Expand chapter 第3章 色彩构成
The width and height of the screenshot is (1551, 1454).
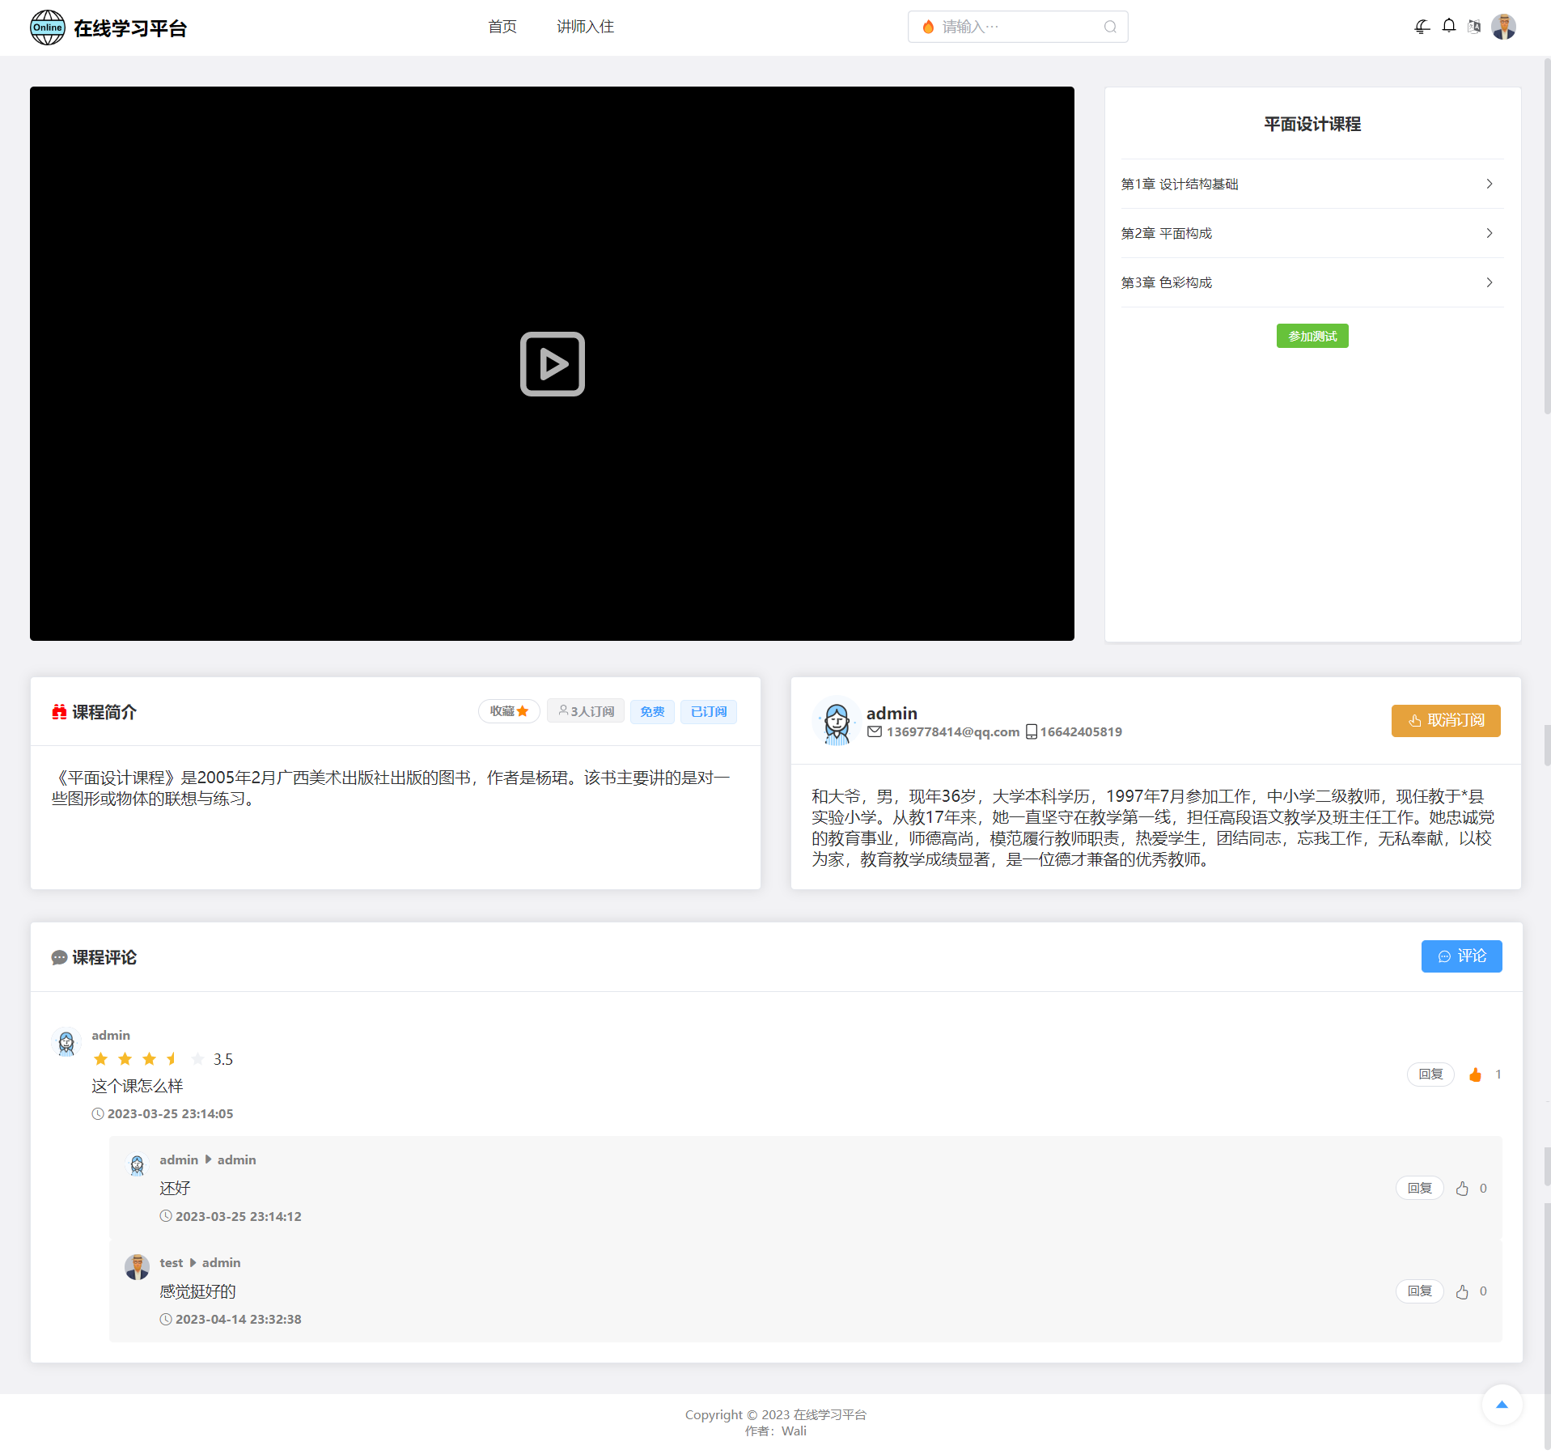click(1312, 282)
